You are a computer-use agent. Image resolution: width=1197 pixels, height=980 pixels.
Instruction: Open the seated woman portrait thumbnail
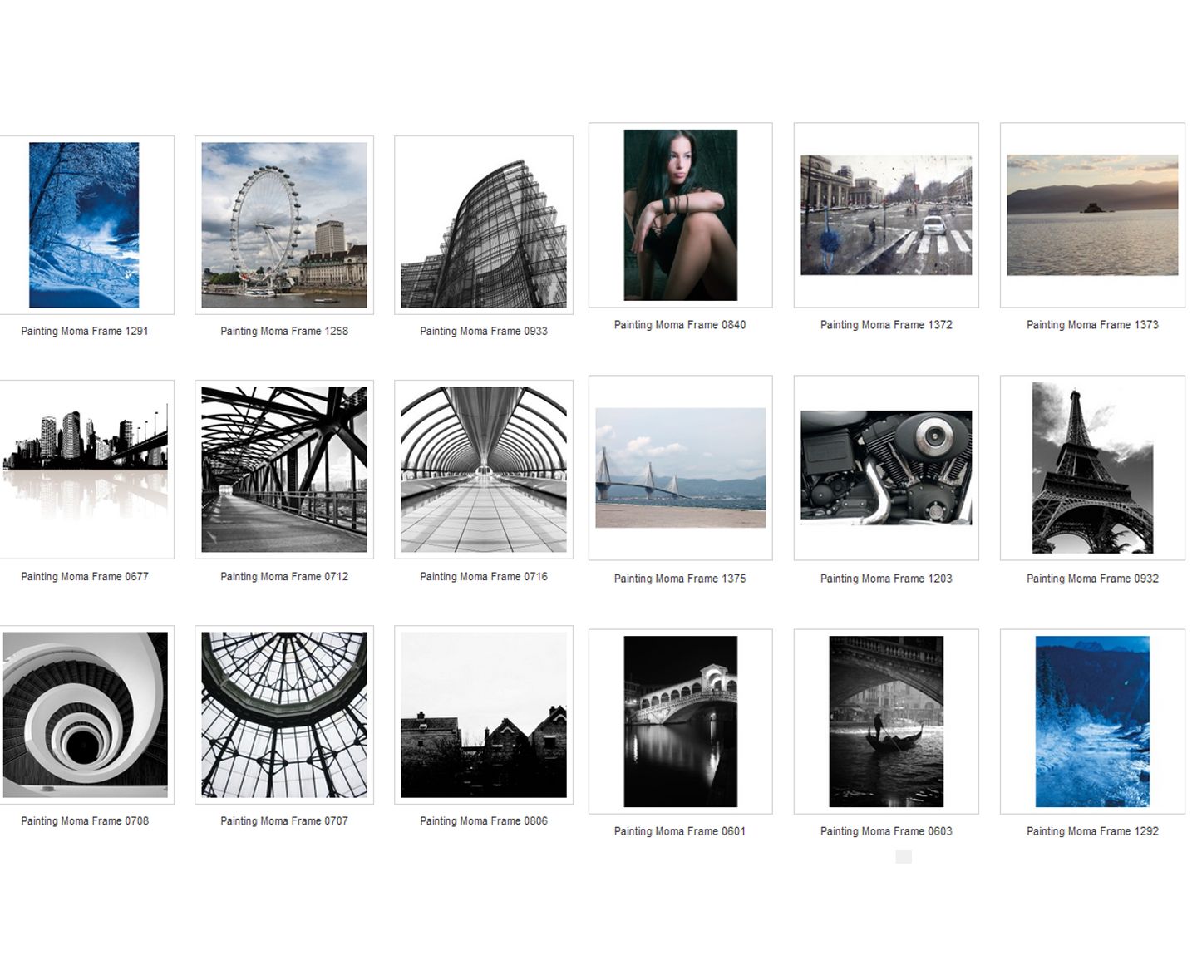680,215
